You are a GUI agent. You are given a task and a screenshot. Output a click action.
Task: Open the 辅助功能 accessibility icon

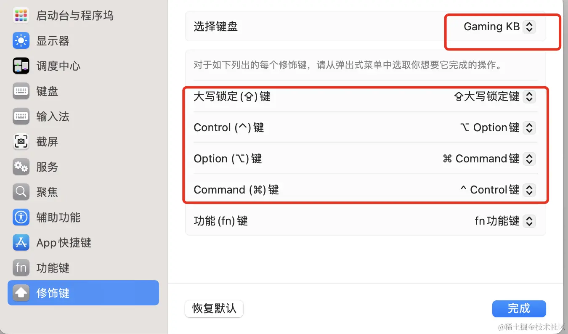(21, 217)
